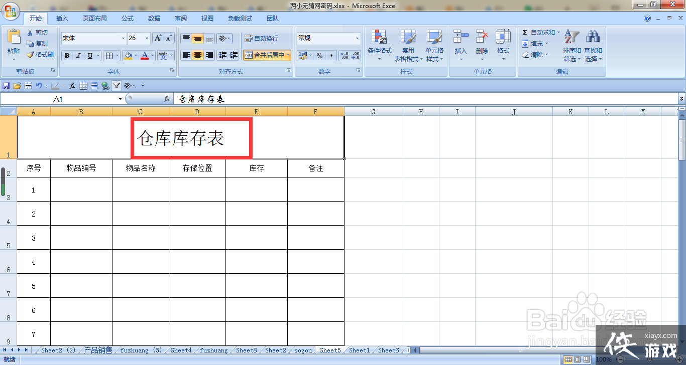Click the Undo arrow in quick toolbar
The image size is (686, 365).
(39, 86)
